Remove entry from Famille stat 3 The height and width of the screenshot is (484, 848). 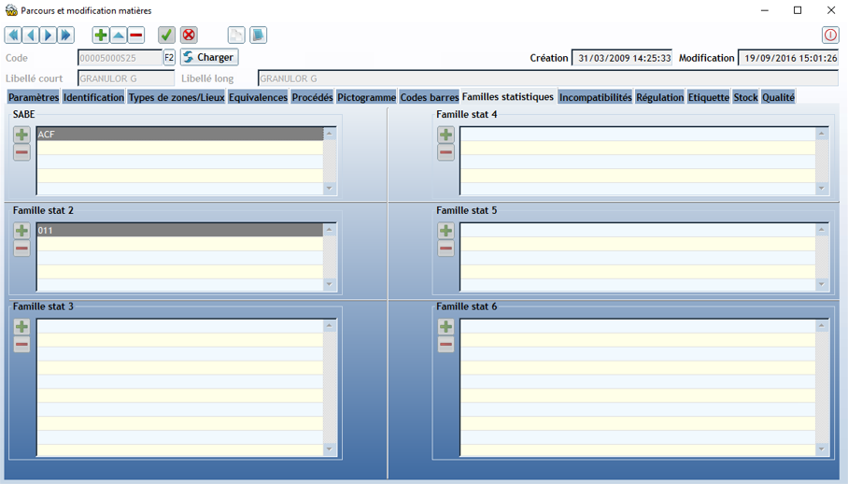[x=21, y=345]
